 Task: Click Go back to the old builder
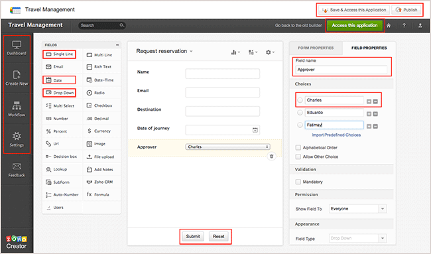298,25
